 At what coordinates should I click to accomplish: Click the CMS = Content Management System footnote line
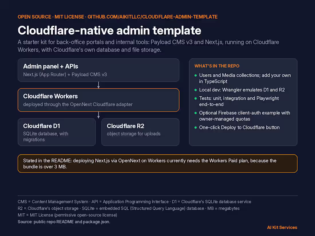[x=134, y=202]
